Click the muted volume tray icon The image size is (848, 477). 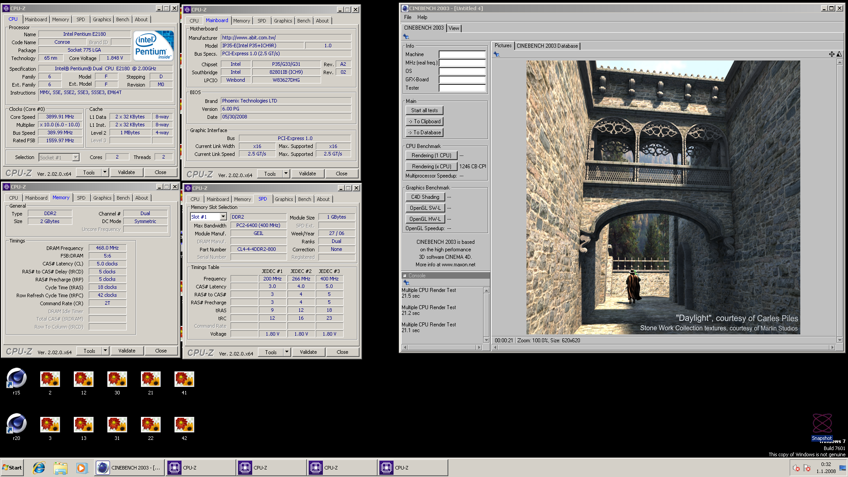pos(796,468)
